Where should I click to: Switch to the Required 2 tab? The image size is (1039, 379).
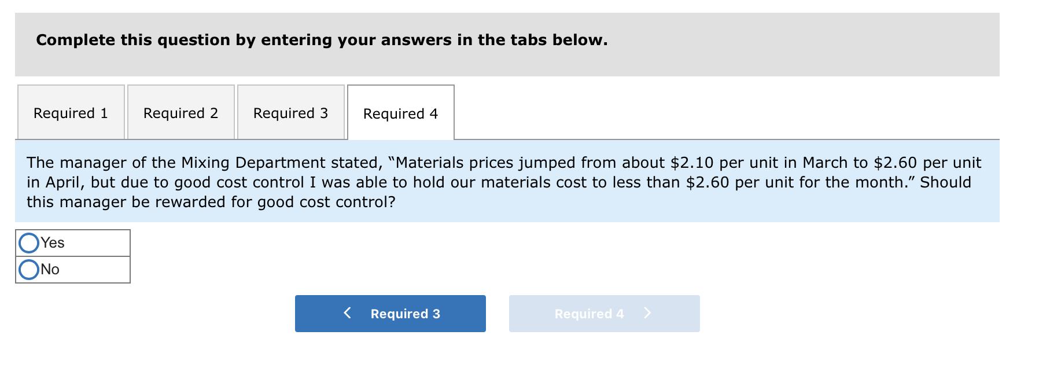pyautogui.click(x=180, y=113)
